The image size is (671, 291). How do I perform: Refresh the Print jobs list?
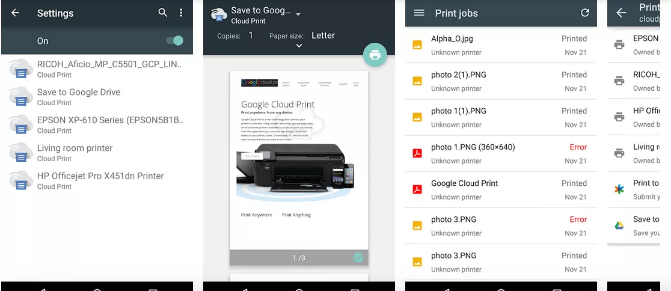click(x=585, y=13)
